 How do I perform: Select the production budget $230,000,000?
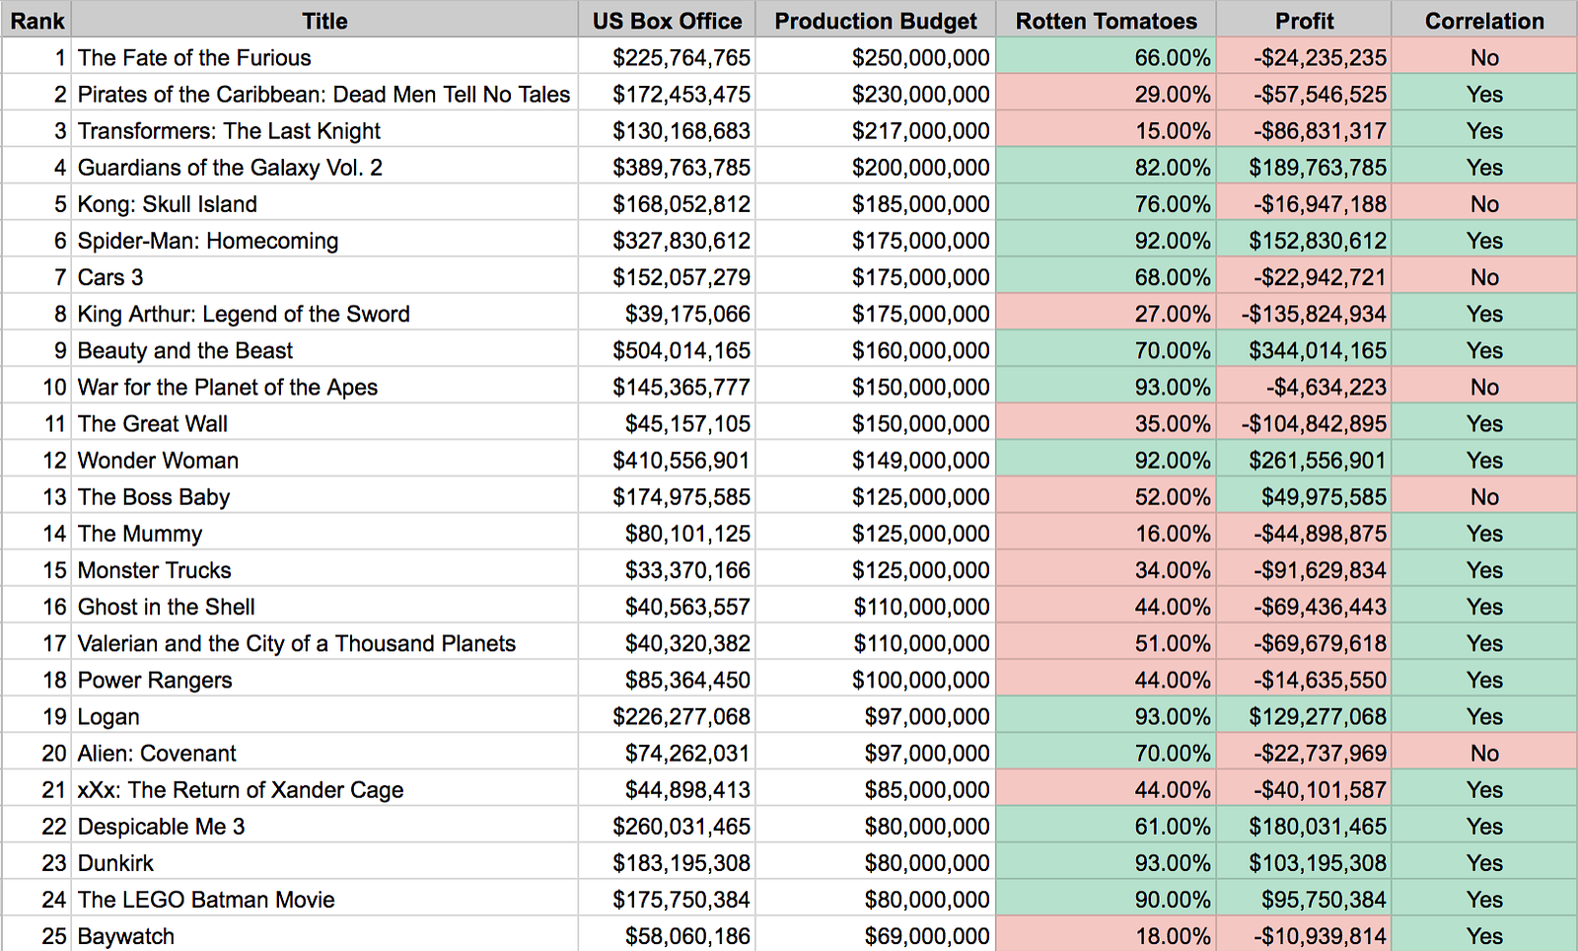point(876,94)
